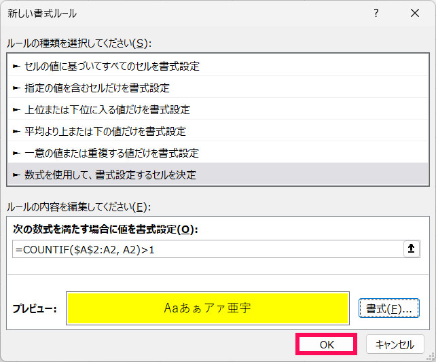Select rule 上位または下位に入る値だけを書式設定
The width and height of the screenshot is (436, 362).
click(x=218, y=109)
